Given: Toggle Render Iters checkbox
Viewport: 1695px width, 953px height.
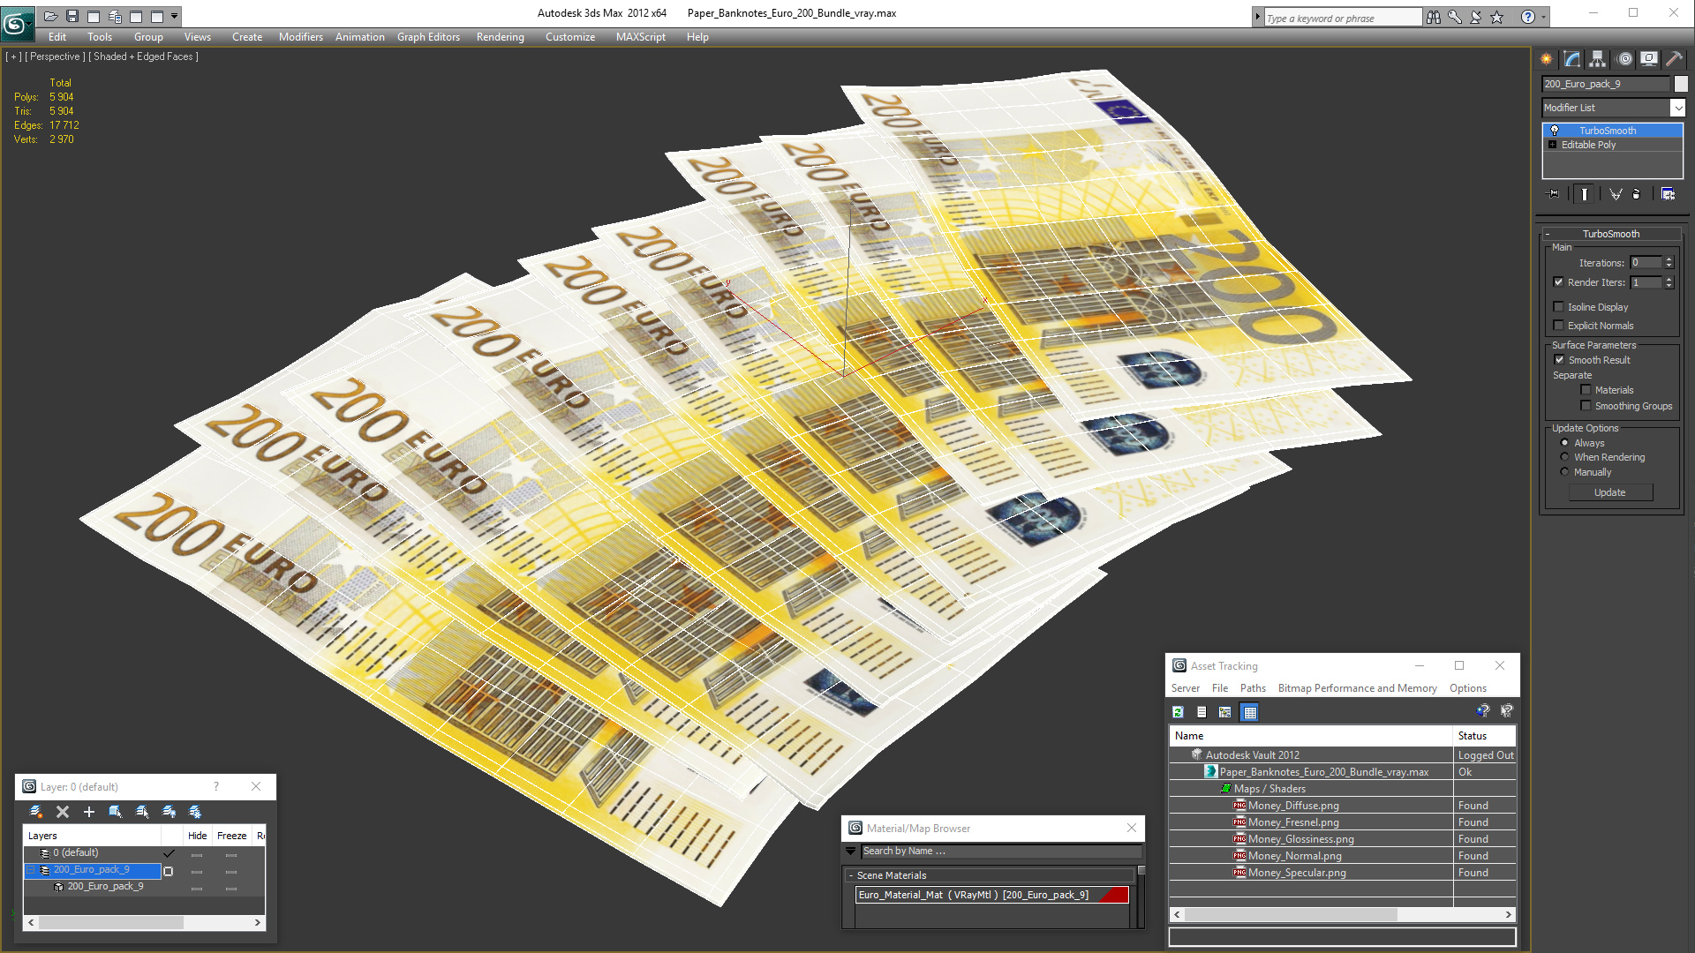Looking at the screenshot, I should point(1558,282).
